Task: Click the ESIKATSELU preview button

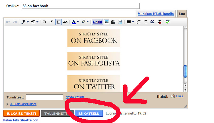Action: coord(89,113)
